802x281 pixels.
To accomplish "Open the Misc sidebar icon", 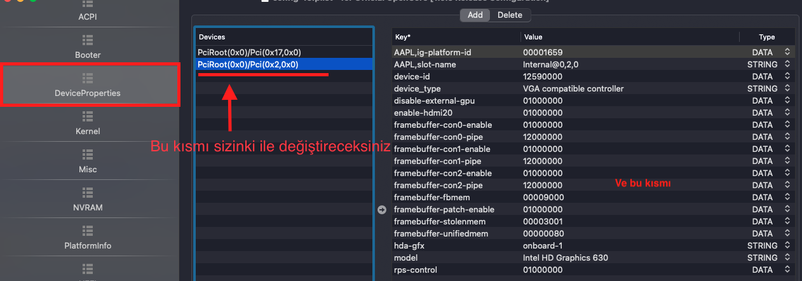I will (x=88, y=154).
